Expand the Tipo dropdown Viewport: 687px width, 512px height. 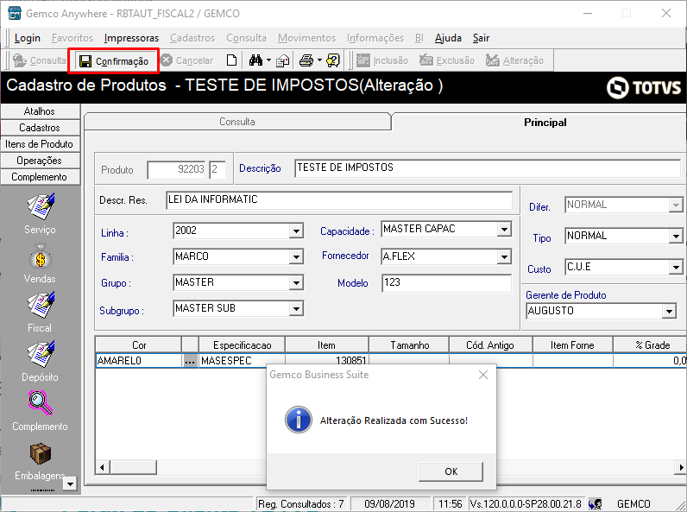tap(676, 237)
